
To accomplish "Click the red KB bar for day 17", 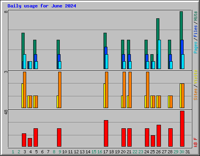I will 106,133.
